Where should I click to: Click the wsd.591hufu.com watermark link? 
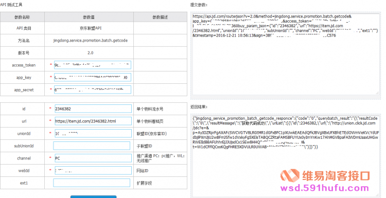pos(324,188)
